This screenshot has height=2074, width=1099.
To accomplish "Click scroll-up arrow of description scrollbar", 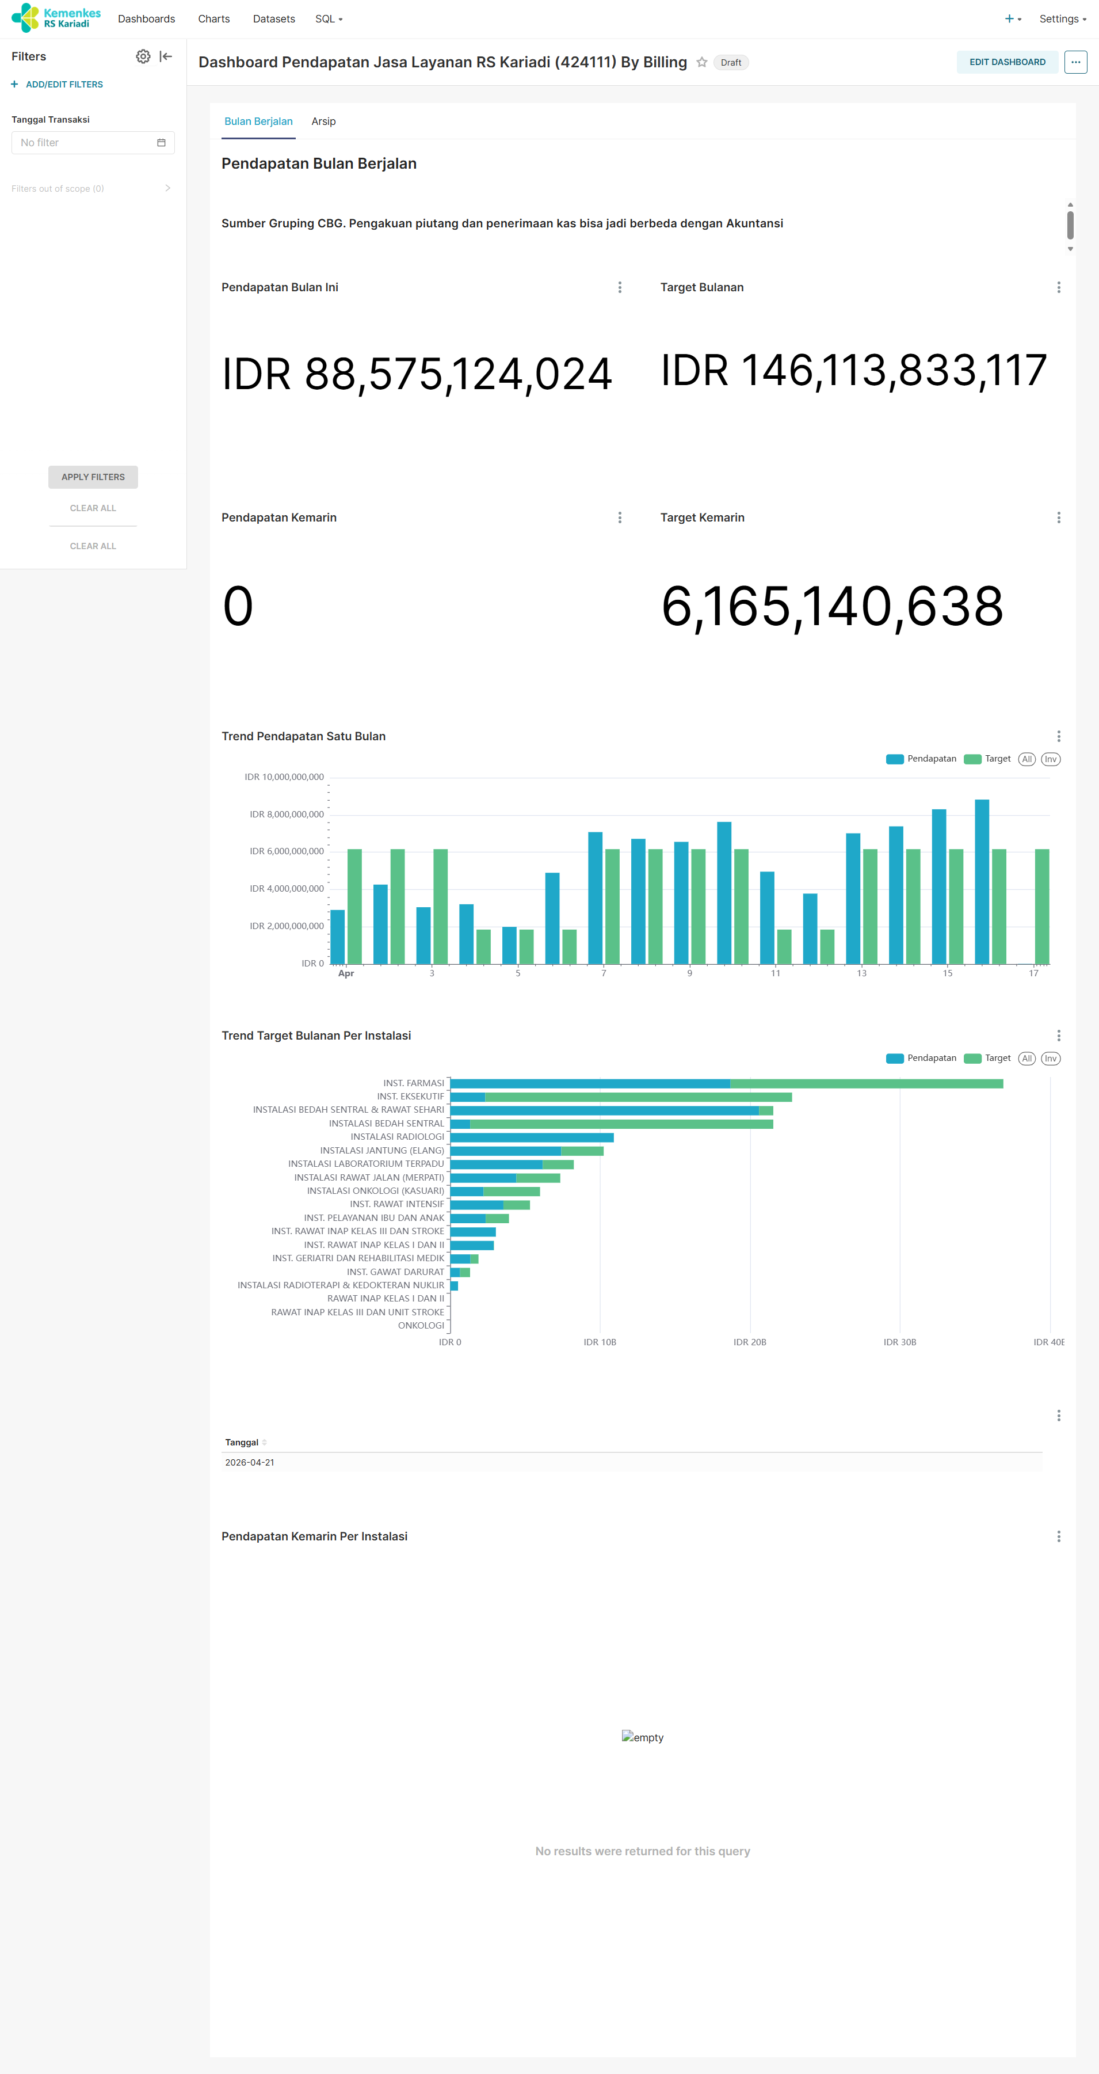I will (x=1070, y=204).
